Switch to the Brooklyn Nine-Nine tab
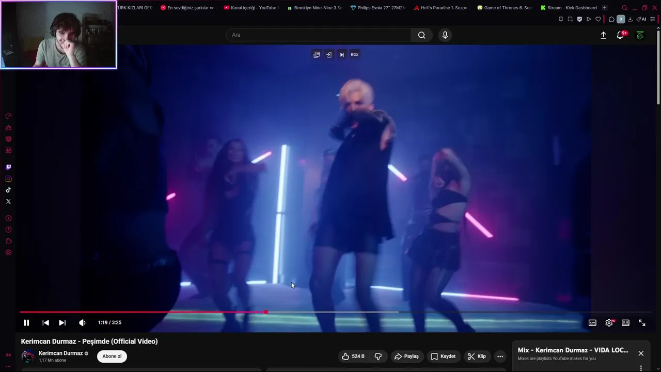 314,8
